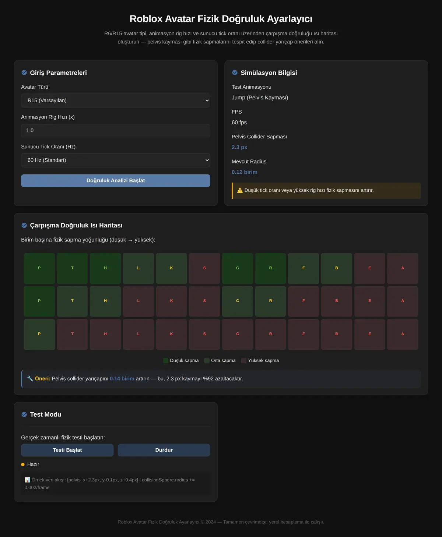Select the heatmap cell with yellow letter K
442x537 pixels.
[171, 268]
